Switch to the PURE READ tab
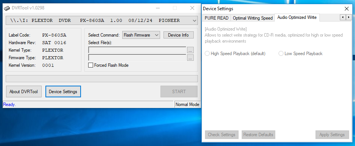Screen dimensions: 355x146 pyautogui.click(x=216, y=18)
